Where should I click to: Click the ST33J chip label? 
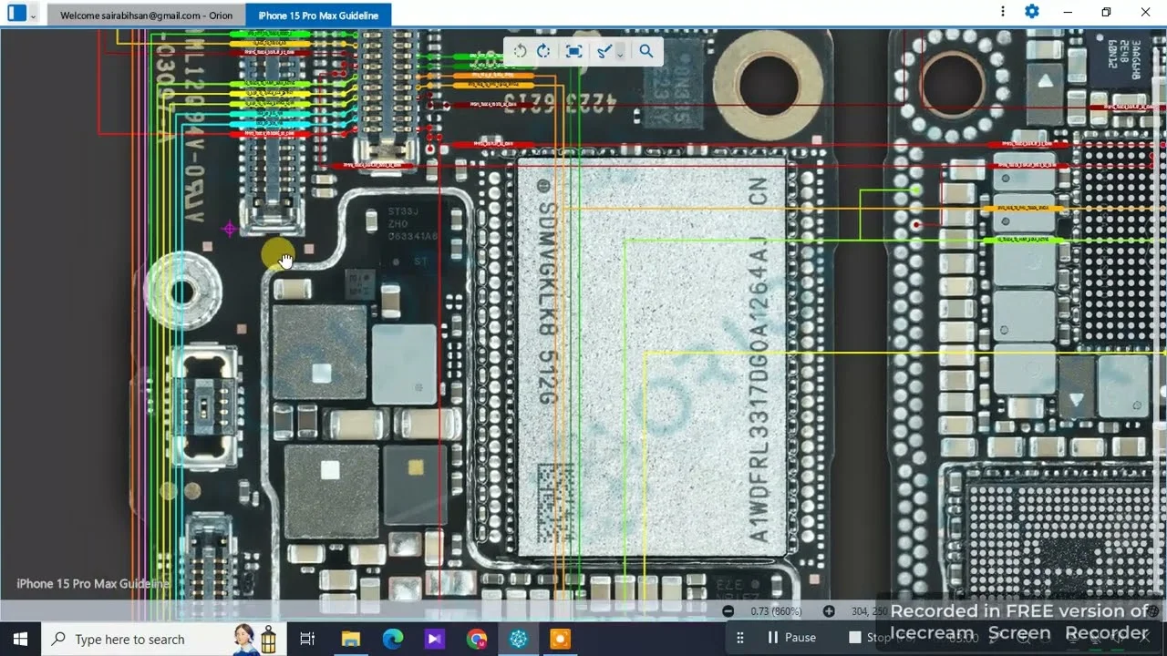(x=402, y=212)
